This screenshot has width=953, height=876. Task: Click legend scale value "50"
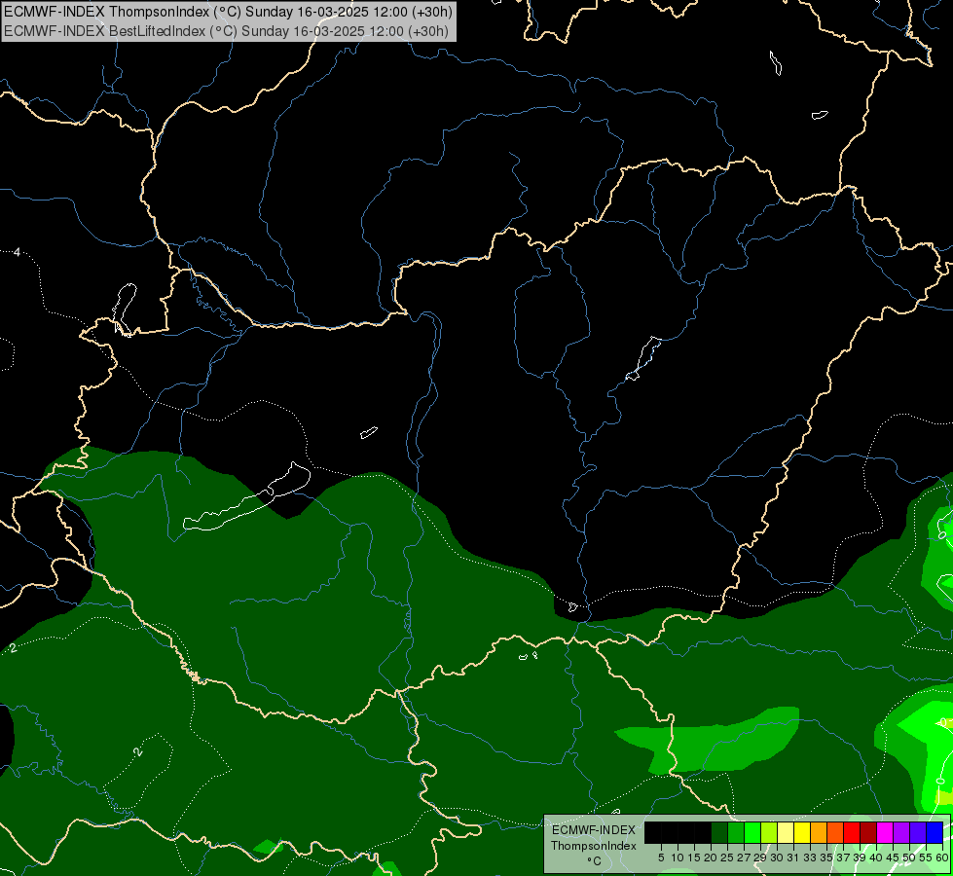[909, 858]
